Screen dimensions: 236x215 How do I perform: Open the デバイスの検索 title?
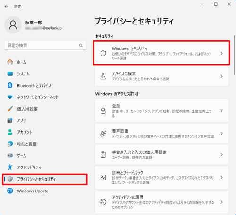point(124,74)
